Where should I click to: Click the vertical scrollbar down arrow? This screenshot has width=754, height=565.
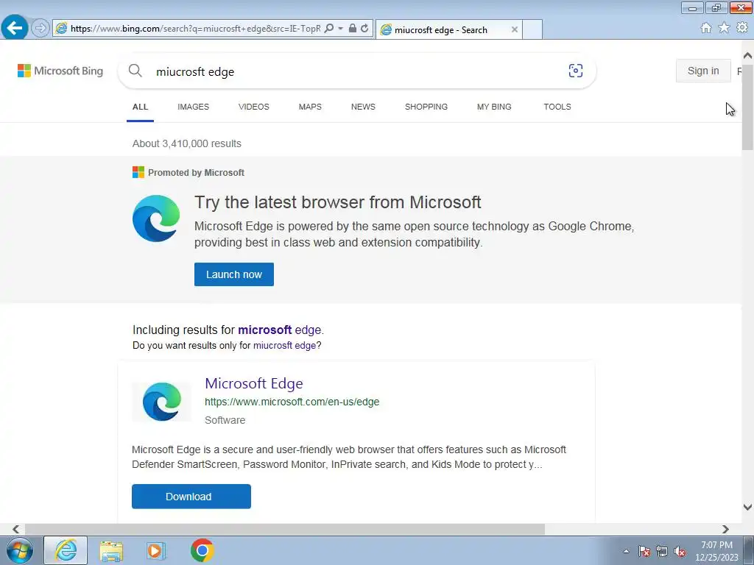(x=748, y=507)
